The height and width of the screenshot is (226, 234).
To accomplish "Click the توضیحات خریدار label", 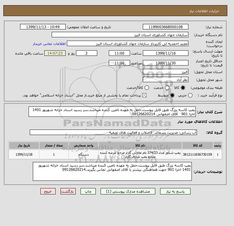I will (208, 172).
